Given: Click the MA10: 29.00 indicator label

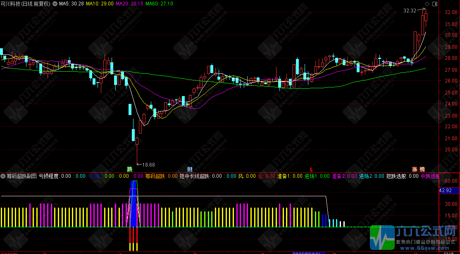Looking at the screenshot, I should 99,4.
